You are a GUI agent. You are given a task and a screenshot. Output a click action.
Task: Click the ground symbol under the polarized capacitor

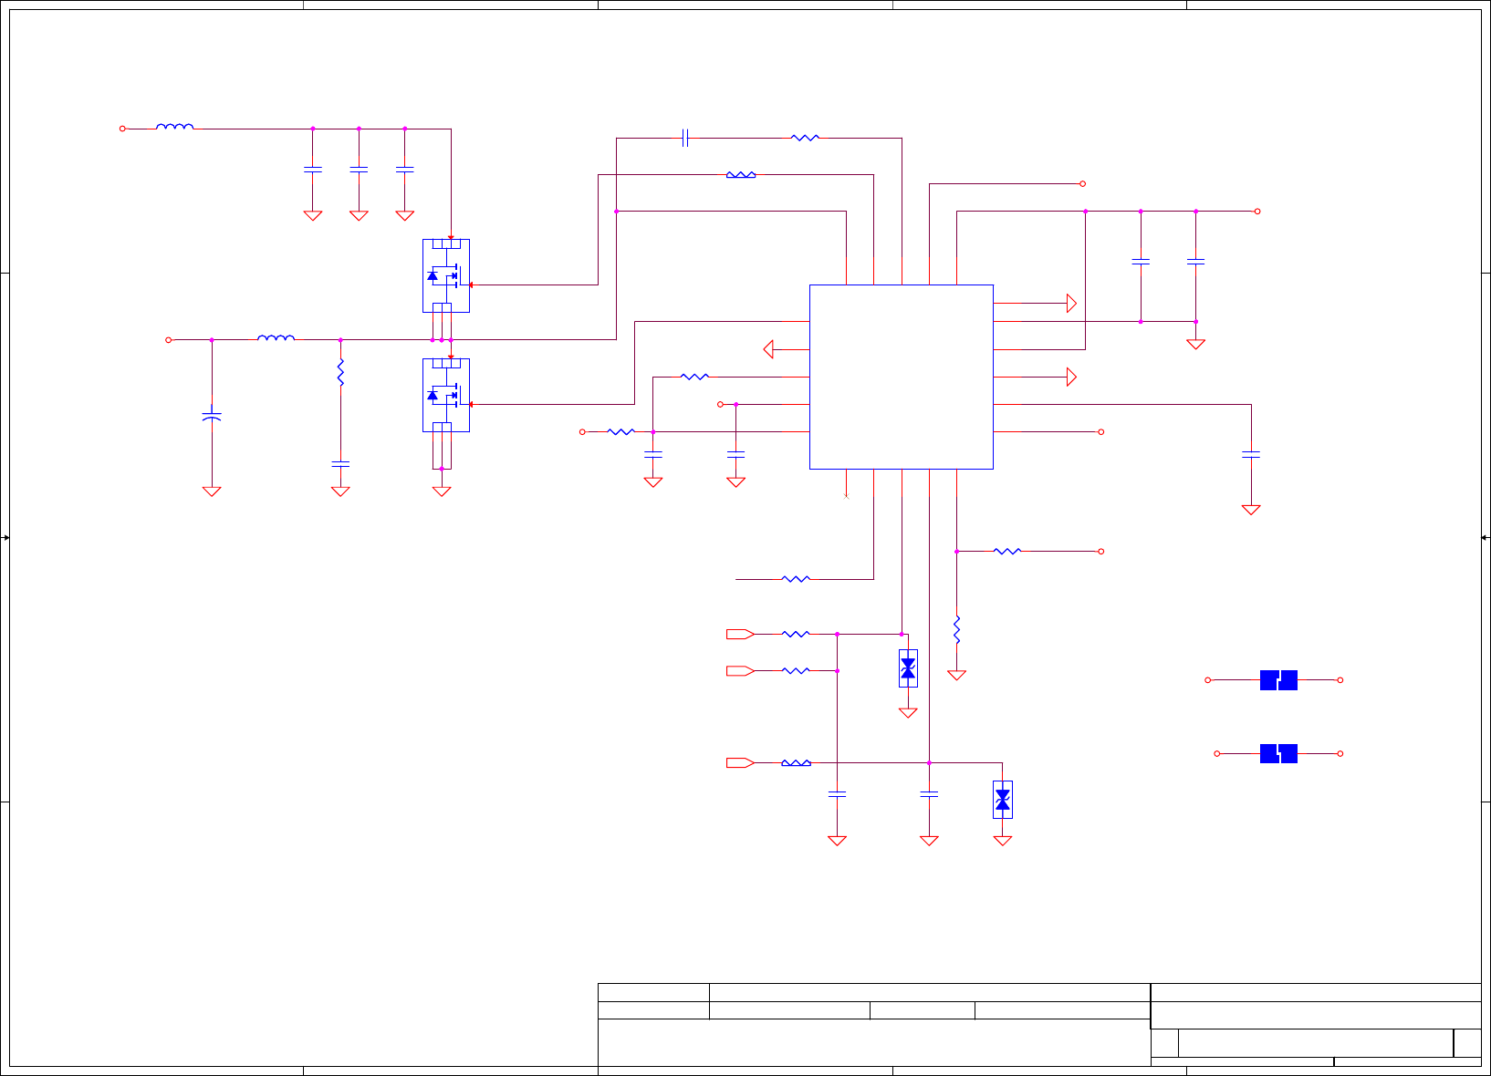pos(212,491)
